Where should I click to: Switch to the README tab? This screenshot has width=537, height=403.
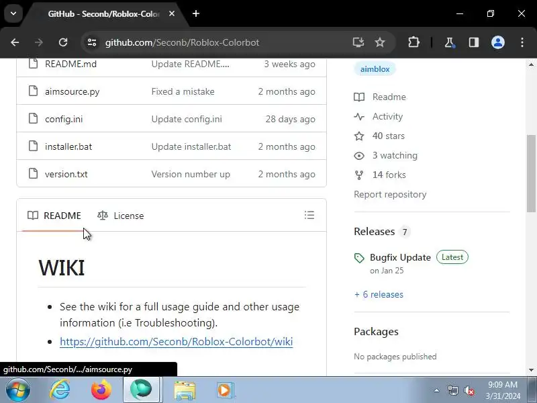[54, 216]
